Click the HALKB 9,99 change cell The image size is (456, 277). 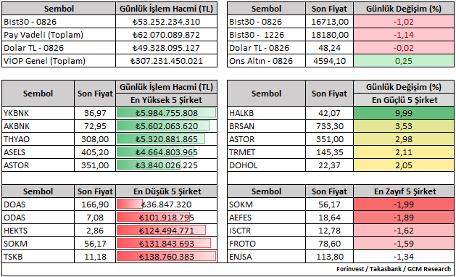click(x=404, y=113)
